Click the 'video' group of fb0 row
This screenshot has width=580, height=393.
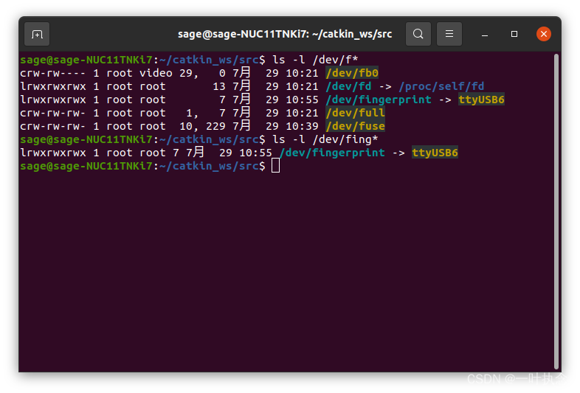click(x=156, y=73)
